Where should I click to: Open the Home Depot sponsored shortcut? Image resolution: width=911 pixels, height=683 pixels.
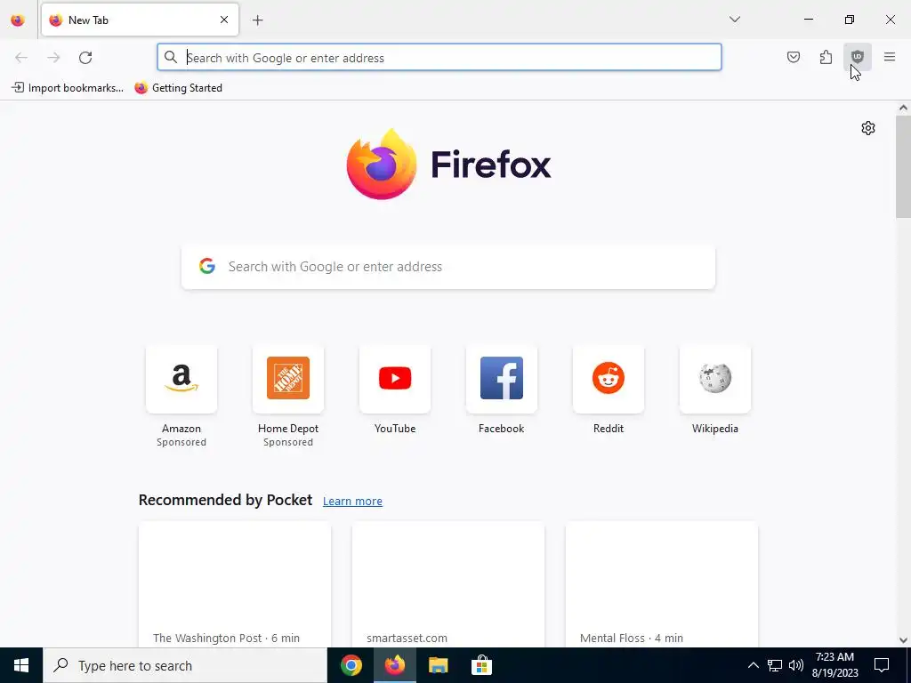coord(288,397)
